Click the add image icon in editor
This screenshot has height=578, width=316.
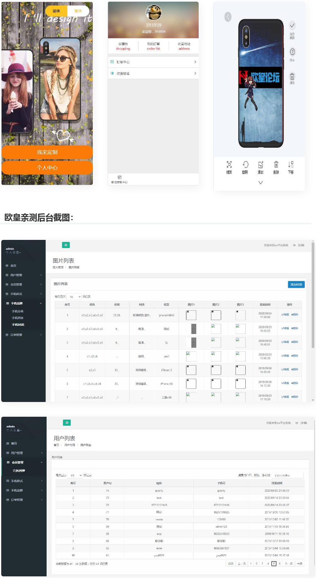(260, 165)
